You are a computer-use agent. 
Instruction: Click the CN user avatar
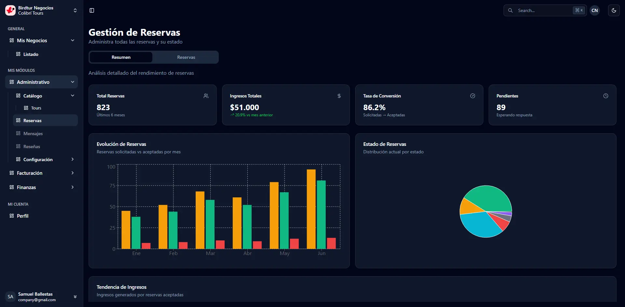[595, 10]
